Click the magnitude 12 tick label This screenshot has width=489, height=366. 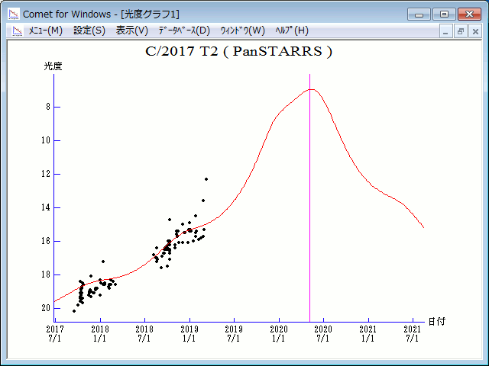tap(46, 174)
